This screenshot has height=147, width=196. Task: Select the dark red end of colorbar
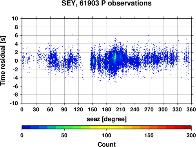coord(187,127)
